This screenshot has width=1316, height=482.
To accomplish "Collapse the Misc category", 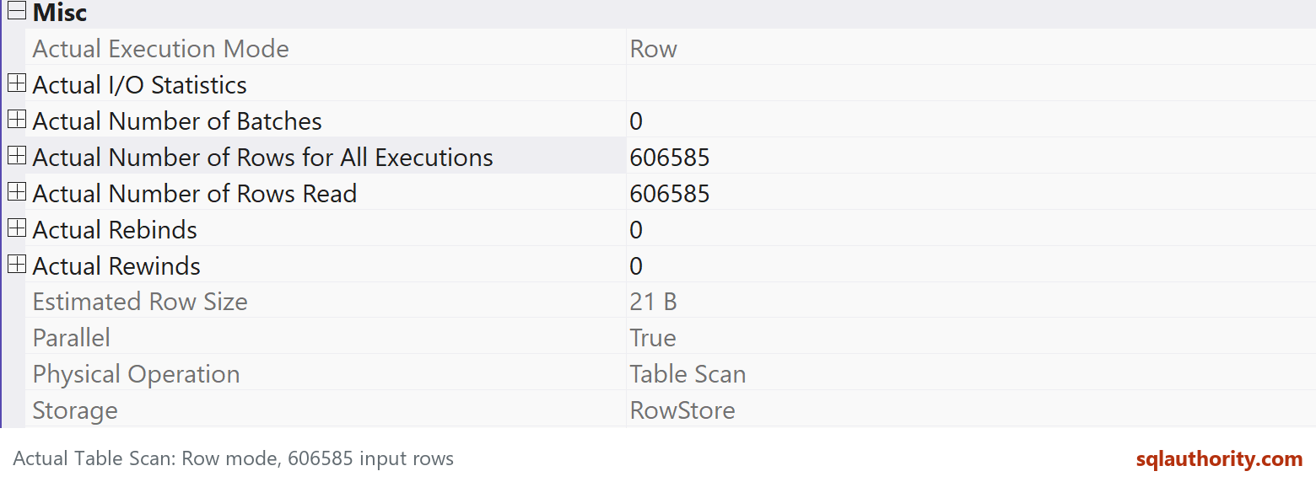I will click(17, 11).
